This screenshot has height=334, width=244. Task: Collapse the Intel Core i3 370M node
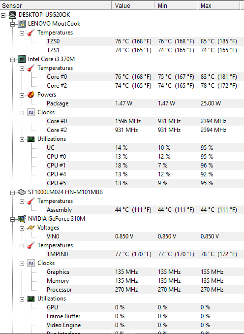pos(13,60)
